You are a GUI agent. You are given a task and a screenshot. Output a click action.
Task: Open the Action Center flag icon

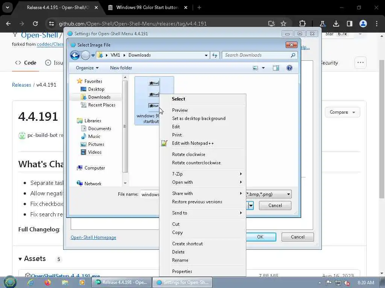[x=329, y=283]
